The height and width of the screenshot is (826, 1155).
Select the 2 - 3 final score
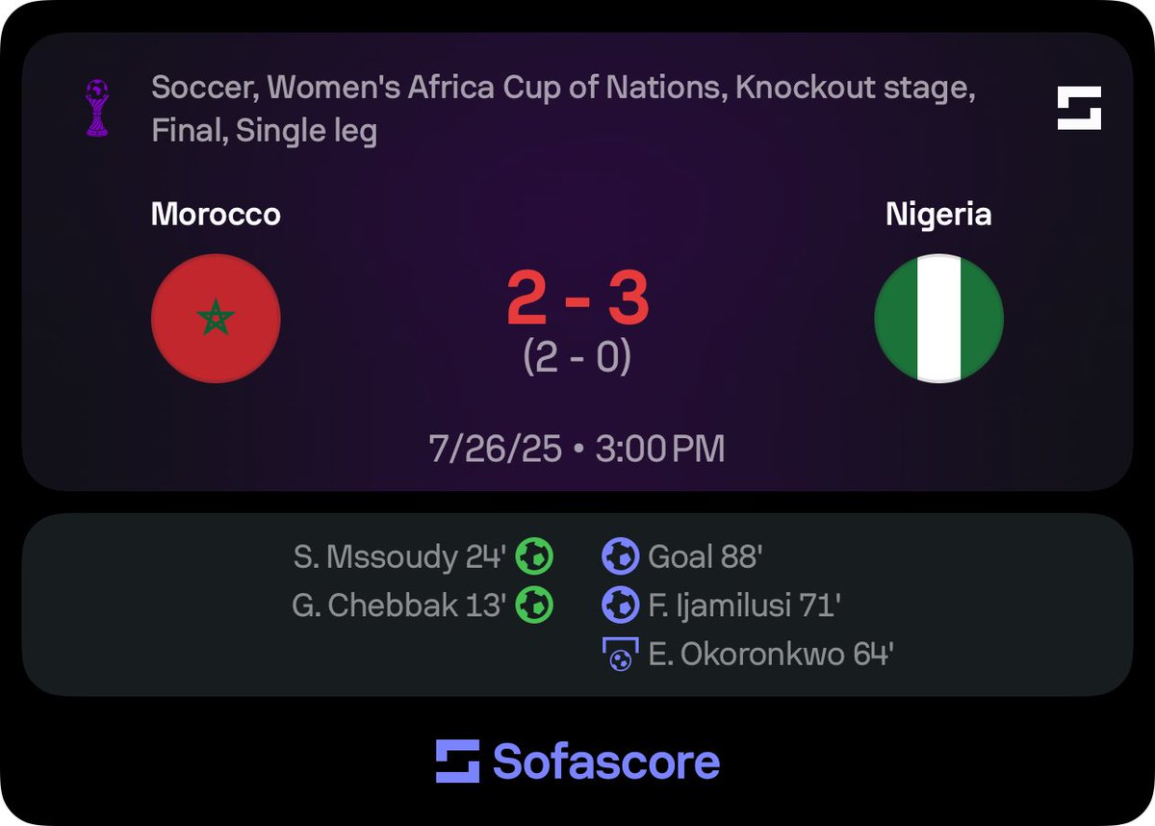tap(577, 299)
